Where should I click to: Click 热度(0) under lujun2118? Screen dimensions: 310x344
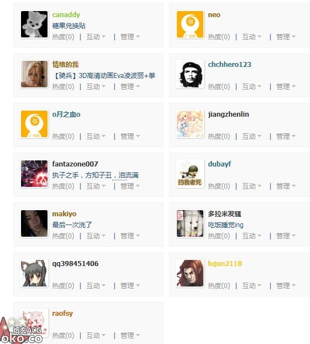(x=219, y=286)
